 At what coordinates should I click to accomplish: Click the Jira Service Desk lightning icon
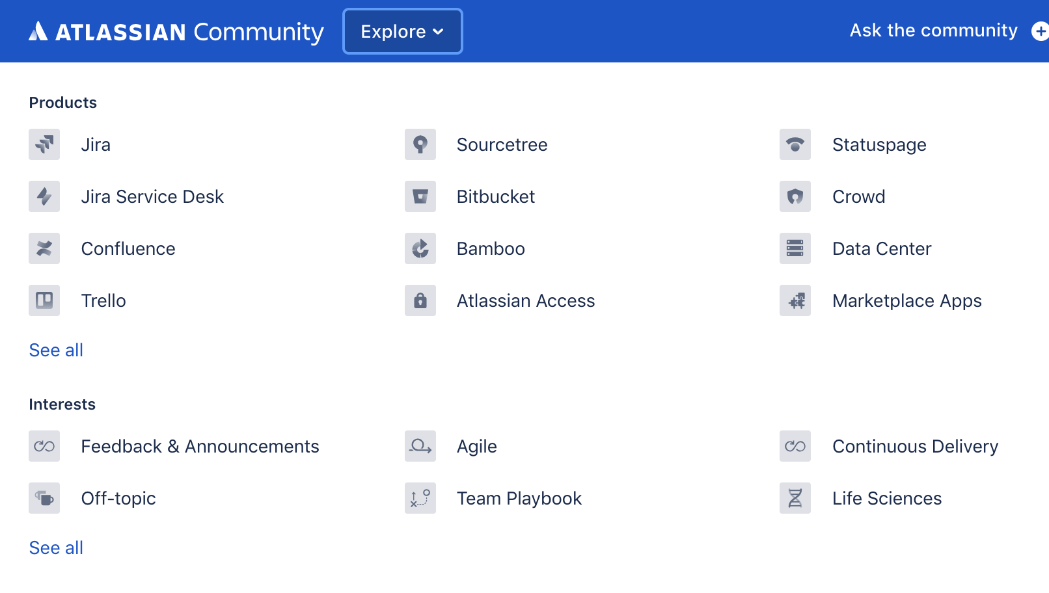click(x=44, y=196)
